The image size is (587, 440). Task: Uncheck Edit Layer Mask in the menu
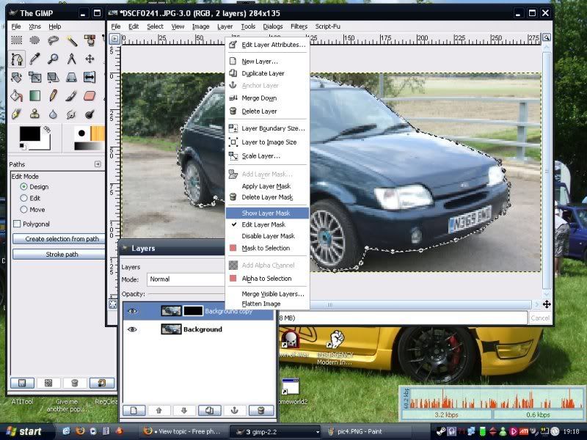tap(267, 224)
